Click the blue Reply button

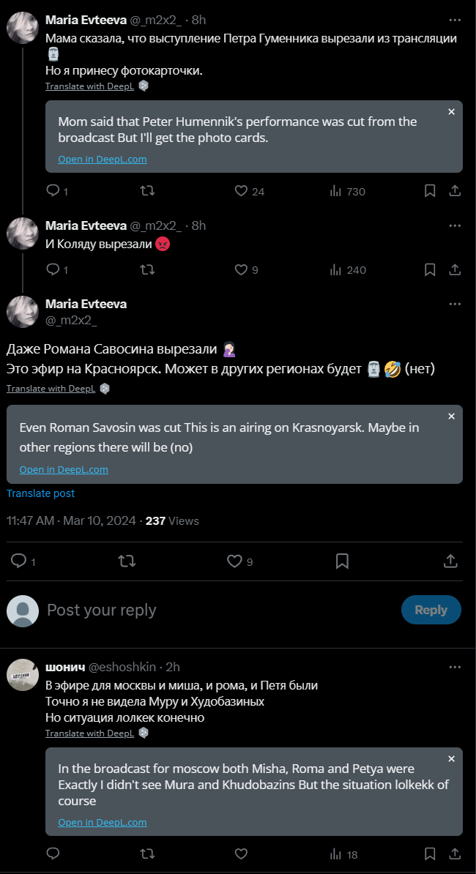click(431, 610)
